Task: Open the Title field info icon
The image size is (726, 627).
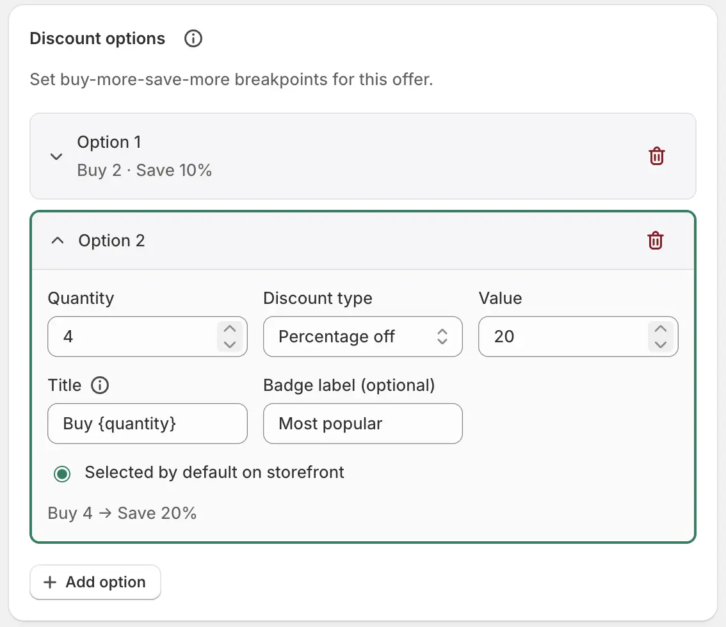Action: [x=99, y=385]
